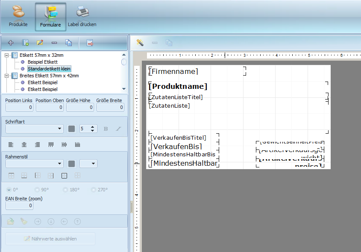Collapse the Etikett 57mm x 32mm node

7,55
